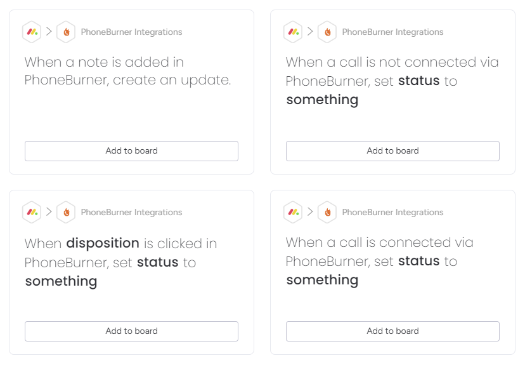Choose 'something' value in call-connected recipe
This screenshot has height=365, width=525.
322,280
